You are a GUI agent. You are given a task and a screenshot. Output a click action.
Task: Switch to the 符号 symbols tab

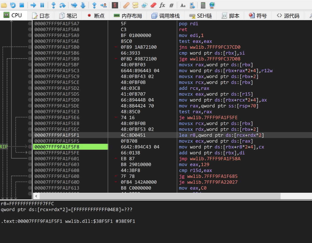258,16
